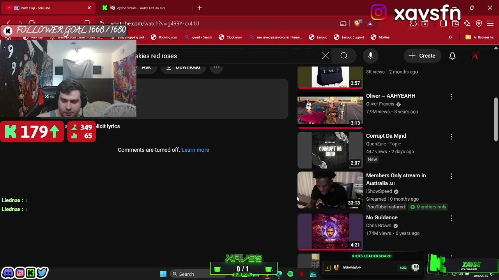The height and width of the screenshot is (280, 499).
Task: Play the Members Only stream thumbnail
Action: (x=330, y=190)
